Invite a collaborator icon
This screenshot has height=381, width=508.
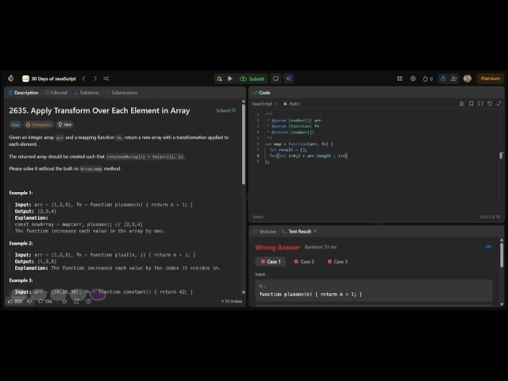(x=454, y=79)
